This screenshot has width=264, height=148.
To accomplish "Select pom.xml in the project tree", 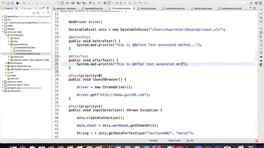I will 14,79.
